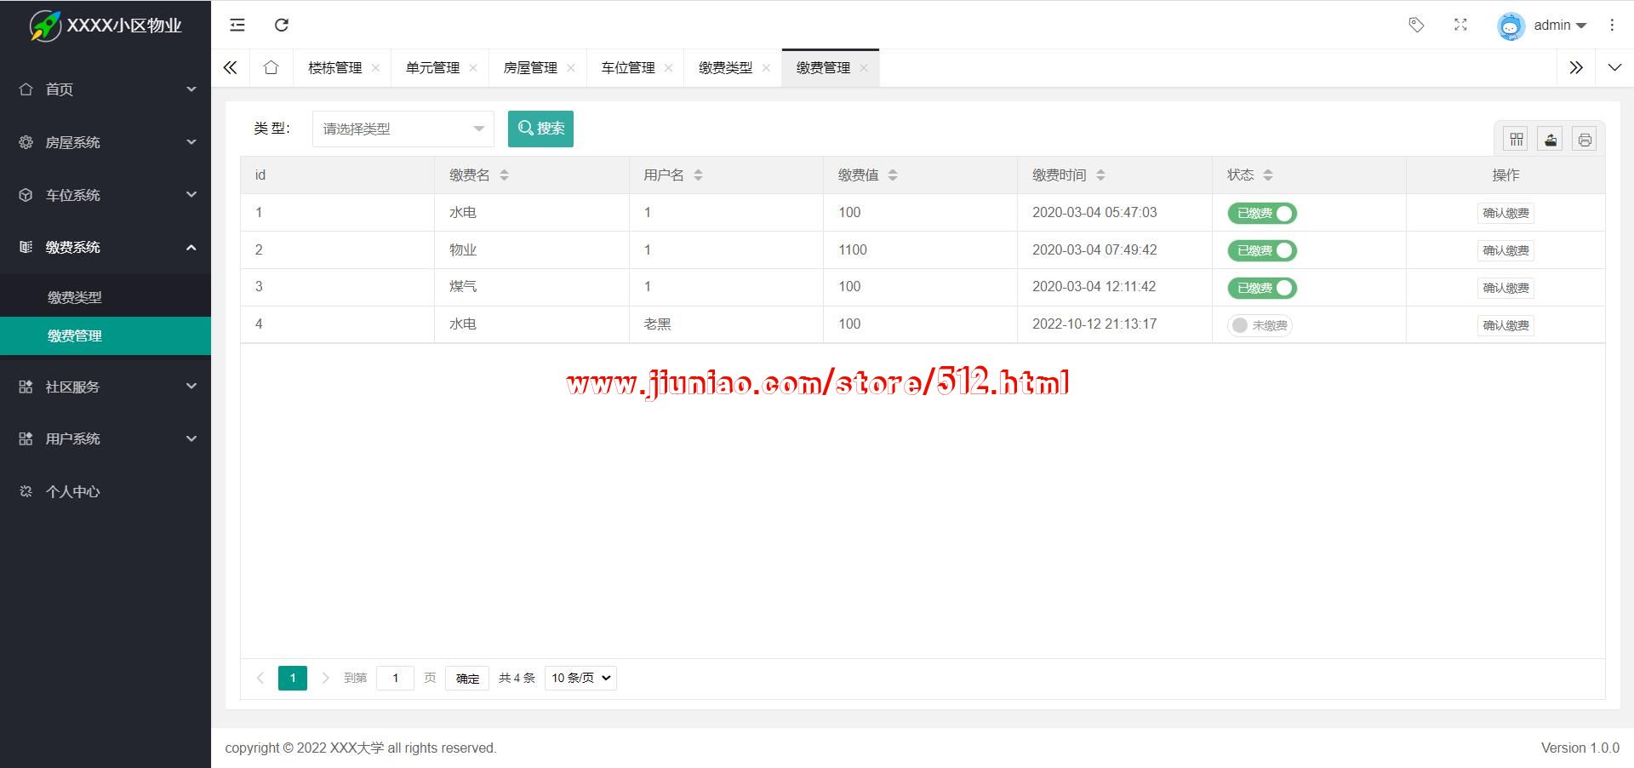This screenshot has width=1634, height=768.
Task: Sort by 缴费时间 column
Action: pyautogui.click(x=1100, y=175)
